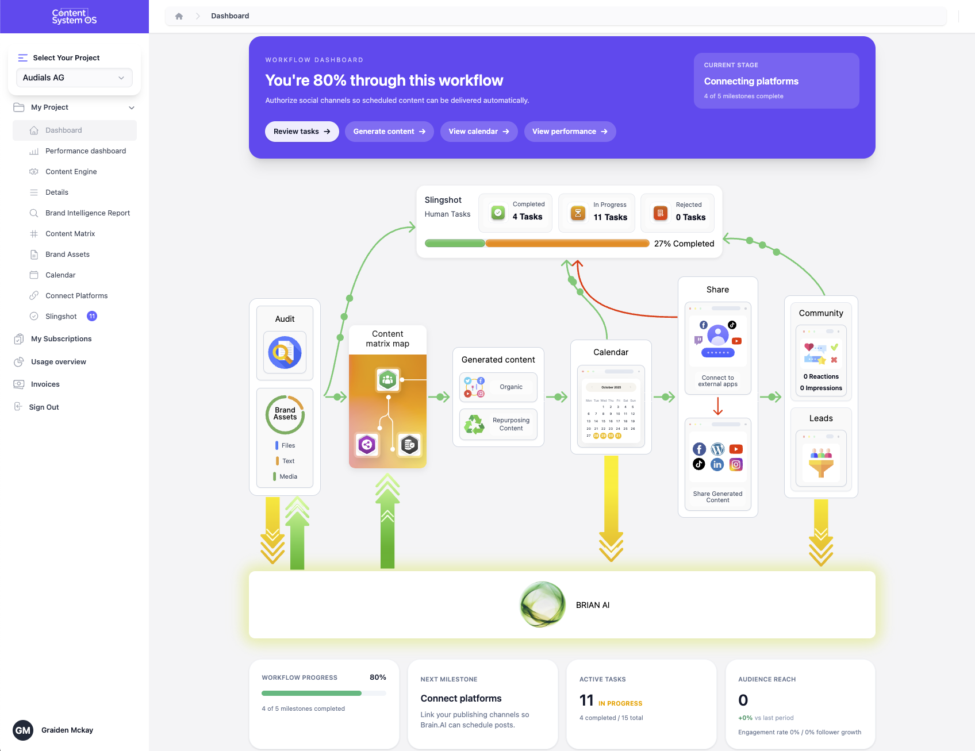The height and width of the screenshot is (751, 975).
Task: Open Performance dashboard in sidebar
Action: [86, 151]
